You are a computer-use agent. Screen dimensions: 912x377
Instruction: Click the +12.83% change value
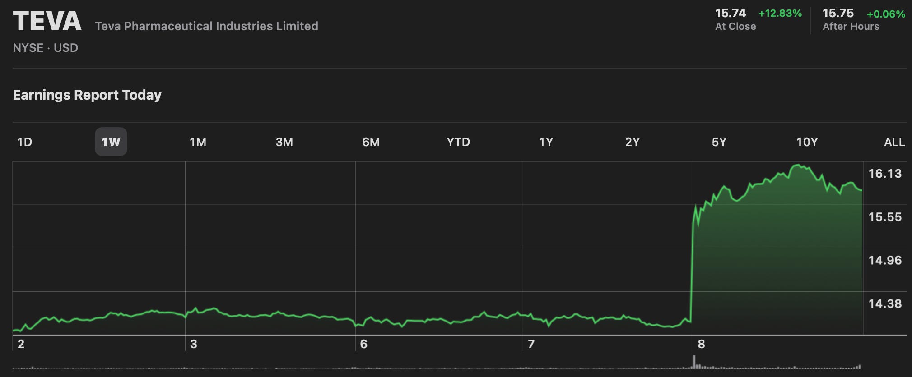[780, 14]
